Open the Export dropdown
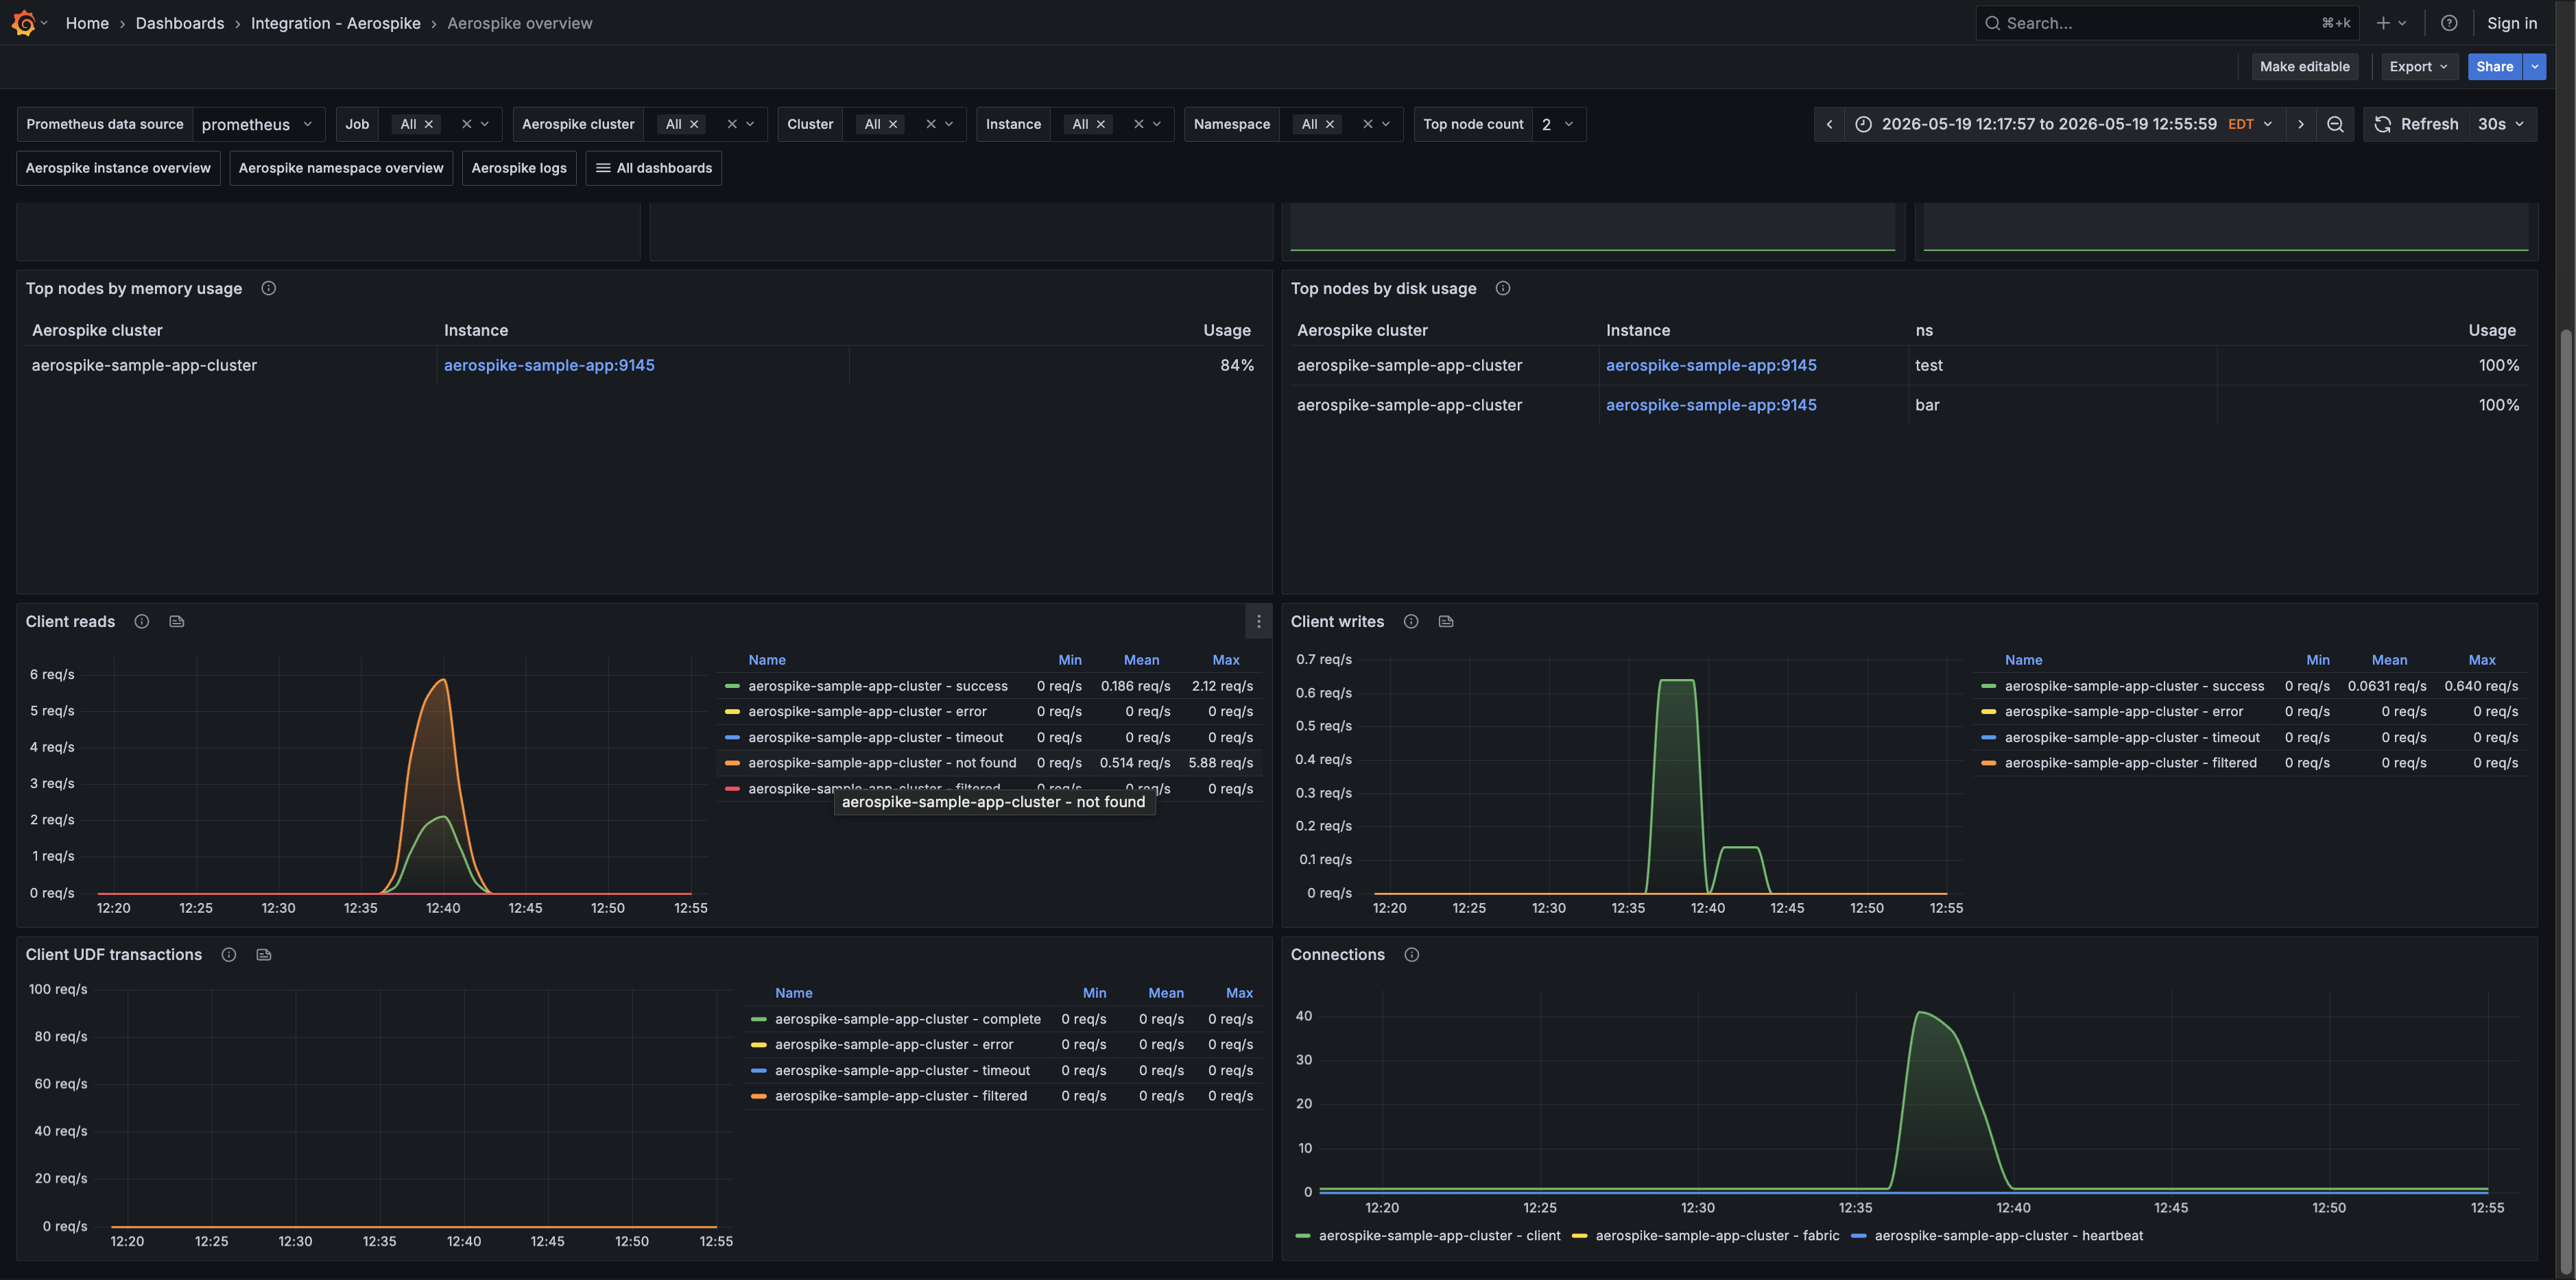 (x=2419, y=67)
